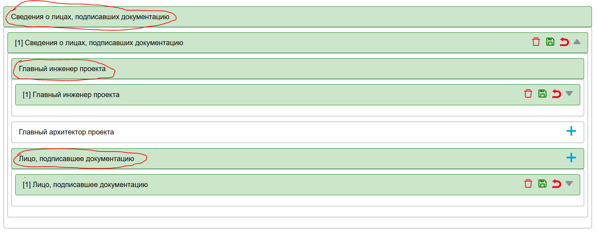Viewport: 598px width, 234px height.
Task: Select the '[1] Главный инженер проекта' row label
Action: point(71,95)
